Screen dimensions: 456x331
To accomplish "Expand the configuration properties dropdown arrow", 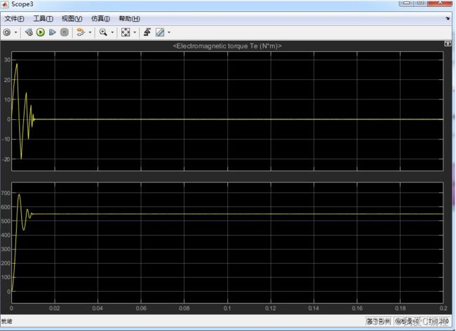I will click(15, 32).
